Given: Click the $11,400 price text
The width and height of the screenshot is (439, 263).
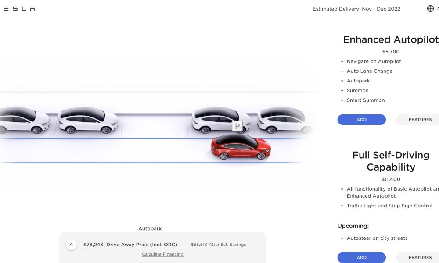Looking at the screenshot, I should (x=391, y=179).
